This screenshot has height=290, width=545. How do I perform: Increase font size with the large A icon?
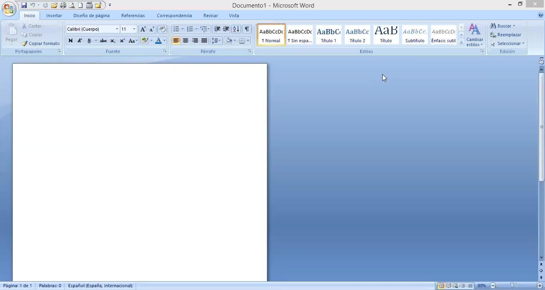[143, 29]
